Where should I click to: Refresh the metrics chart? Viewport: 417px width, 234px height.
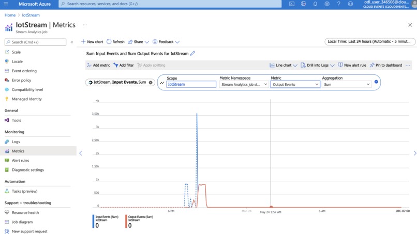coord(115,42)
